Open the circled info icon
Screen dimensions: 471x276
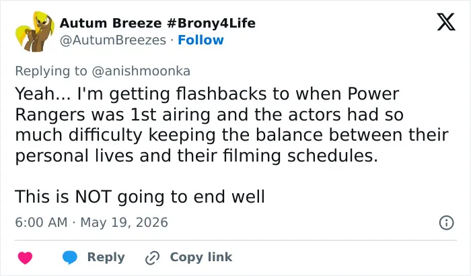click(446, 223)
